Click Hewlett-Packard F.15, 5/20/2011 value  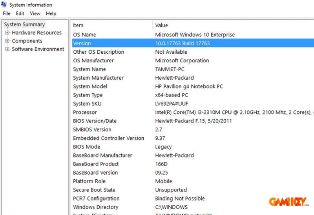[x=193, y=121]
